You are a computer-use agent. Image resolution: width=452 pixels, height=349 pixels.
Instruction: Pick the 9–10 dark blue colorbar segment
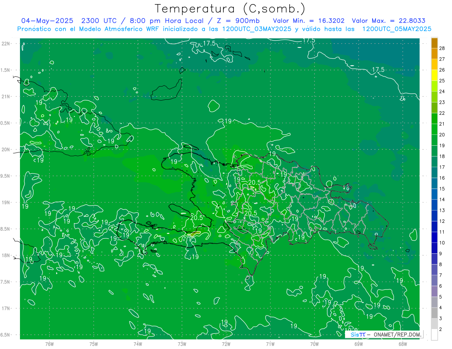pyautogui.click(x=434, y=248)
